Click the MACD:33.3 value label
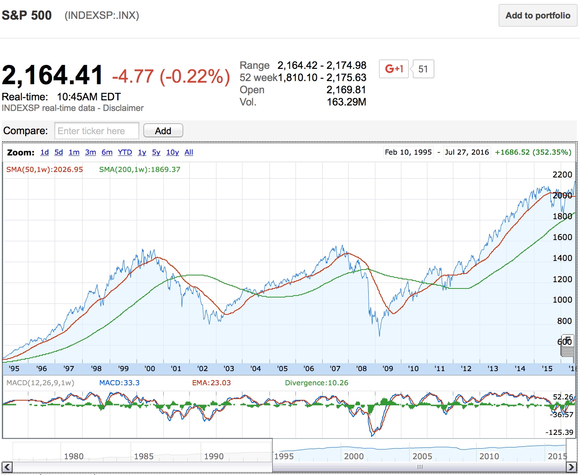 pos(119,383)
